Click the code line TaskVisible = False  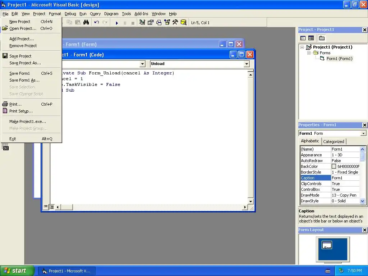coord(91,84)
